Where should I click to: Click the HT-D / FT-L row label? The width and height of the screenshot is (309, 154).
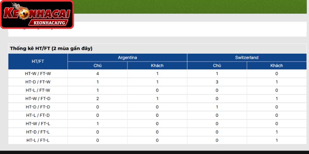click(38, 132)
